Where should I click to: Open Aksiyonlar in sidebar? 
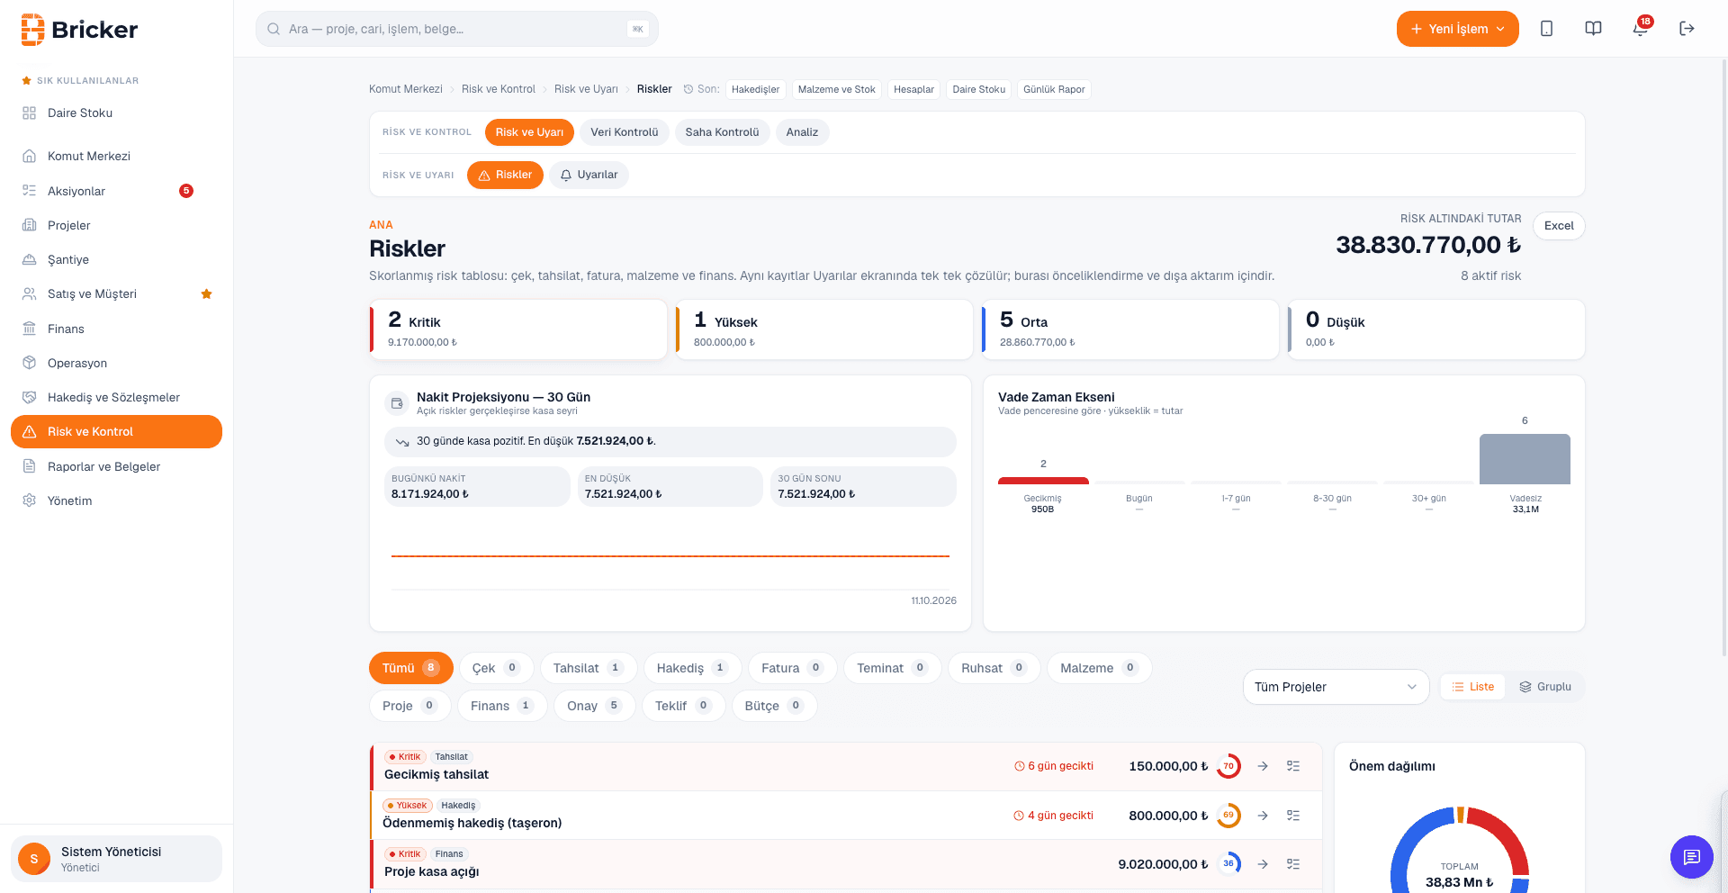click(116, 191)
